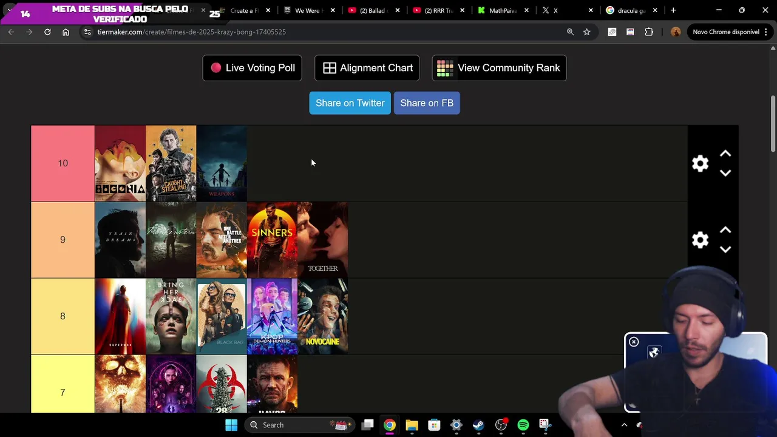
Task: Show hidden system tray icons
Action: point(624,425)
